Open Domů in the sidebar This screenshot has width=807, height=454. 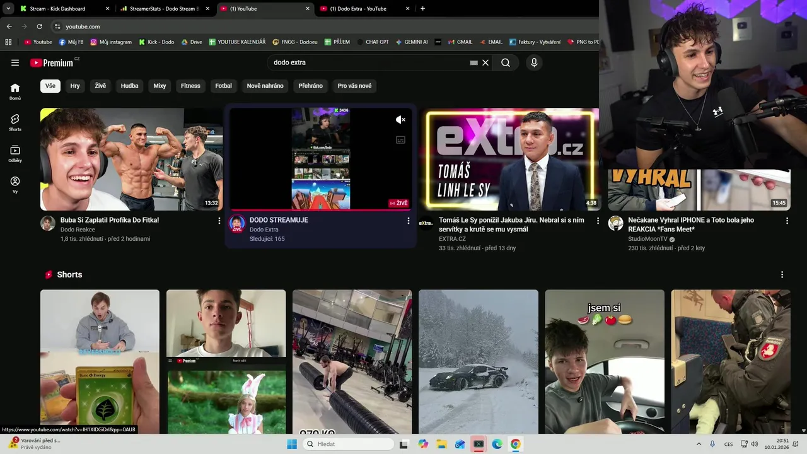(15, 91)
